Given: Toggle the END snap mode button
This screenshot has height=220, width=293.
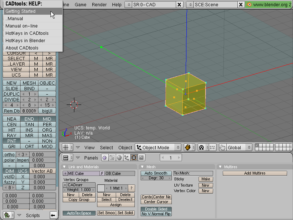Looking at the screenshot, I should point(29,119).
